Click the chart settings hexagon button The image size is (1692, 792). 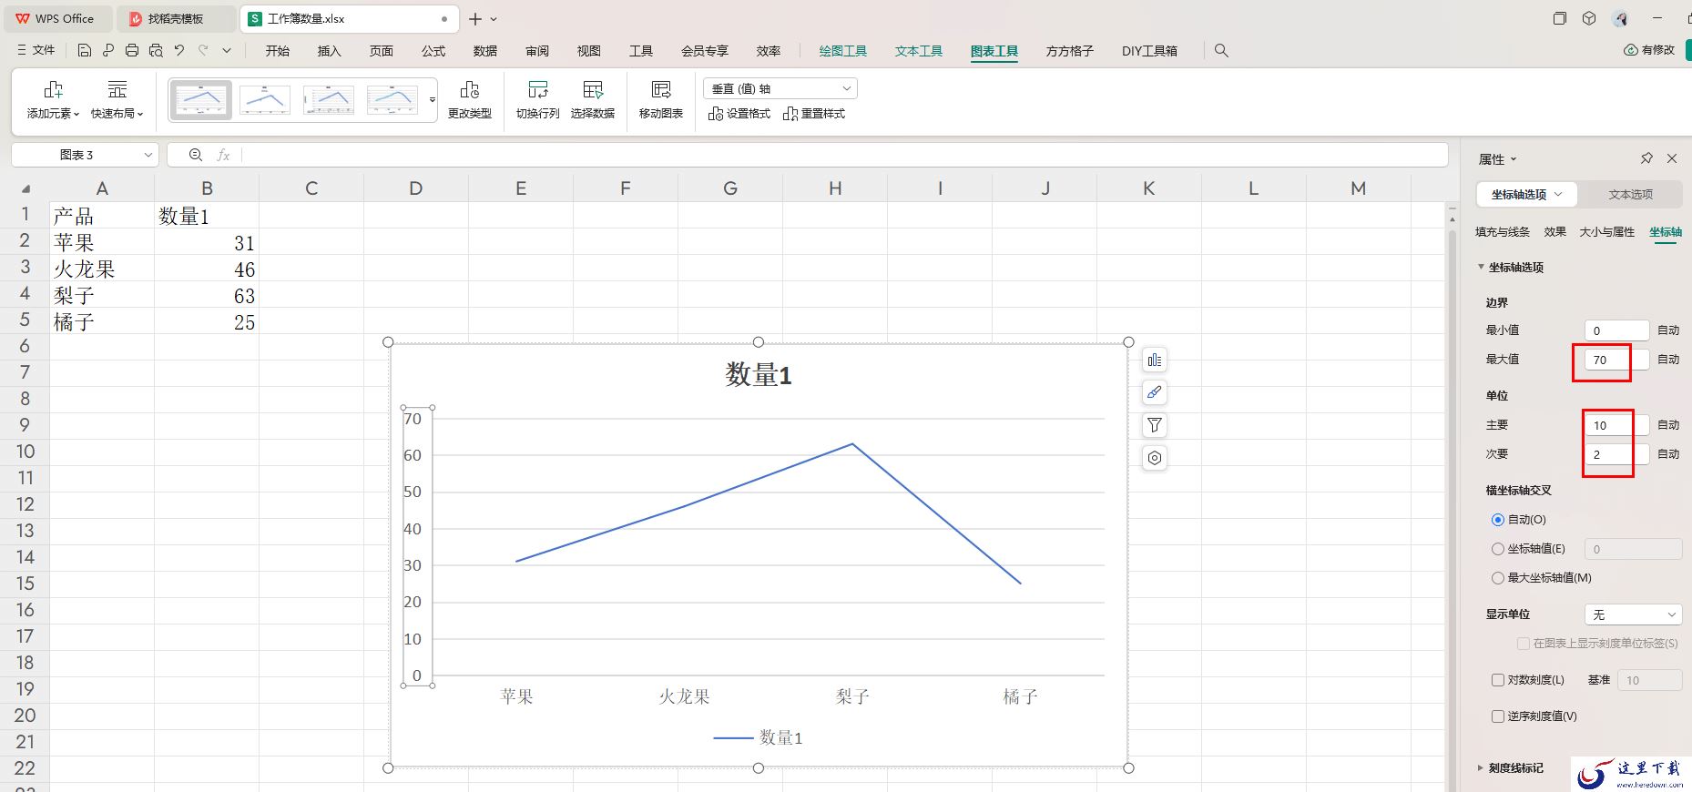coord(1155,458)
